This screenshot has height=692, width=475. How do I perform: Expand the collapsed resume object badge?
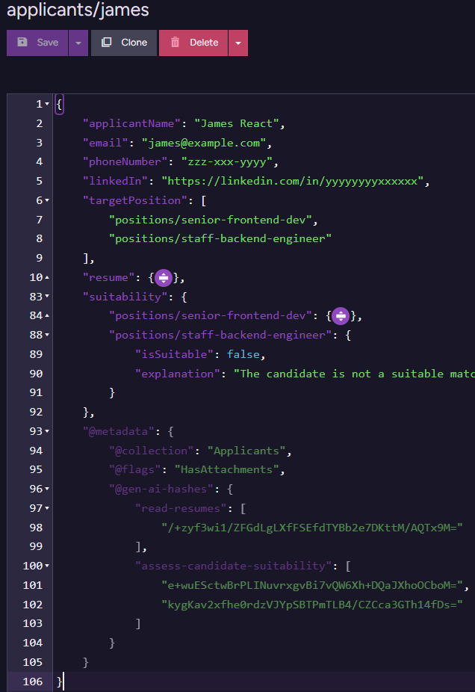point(164,278)
